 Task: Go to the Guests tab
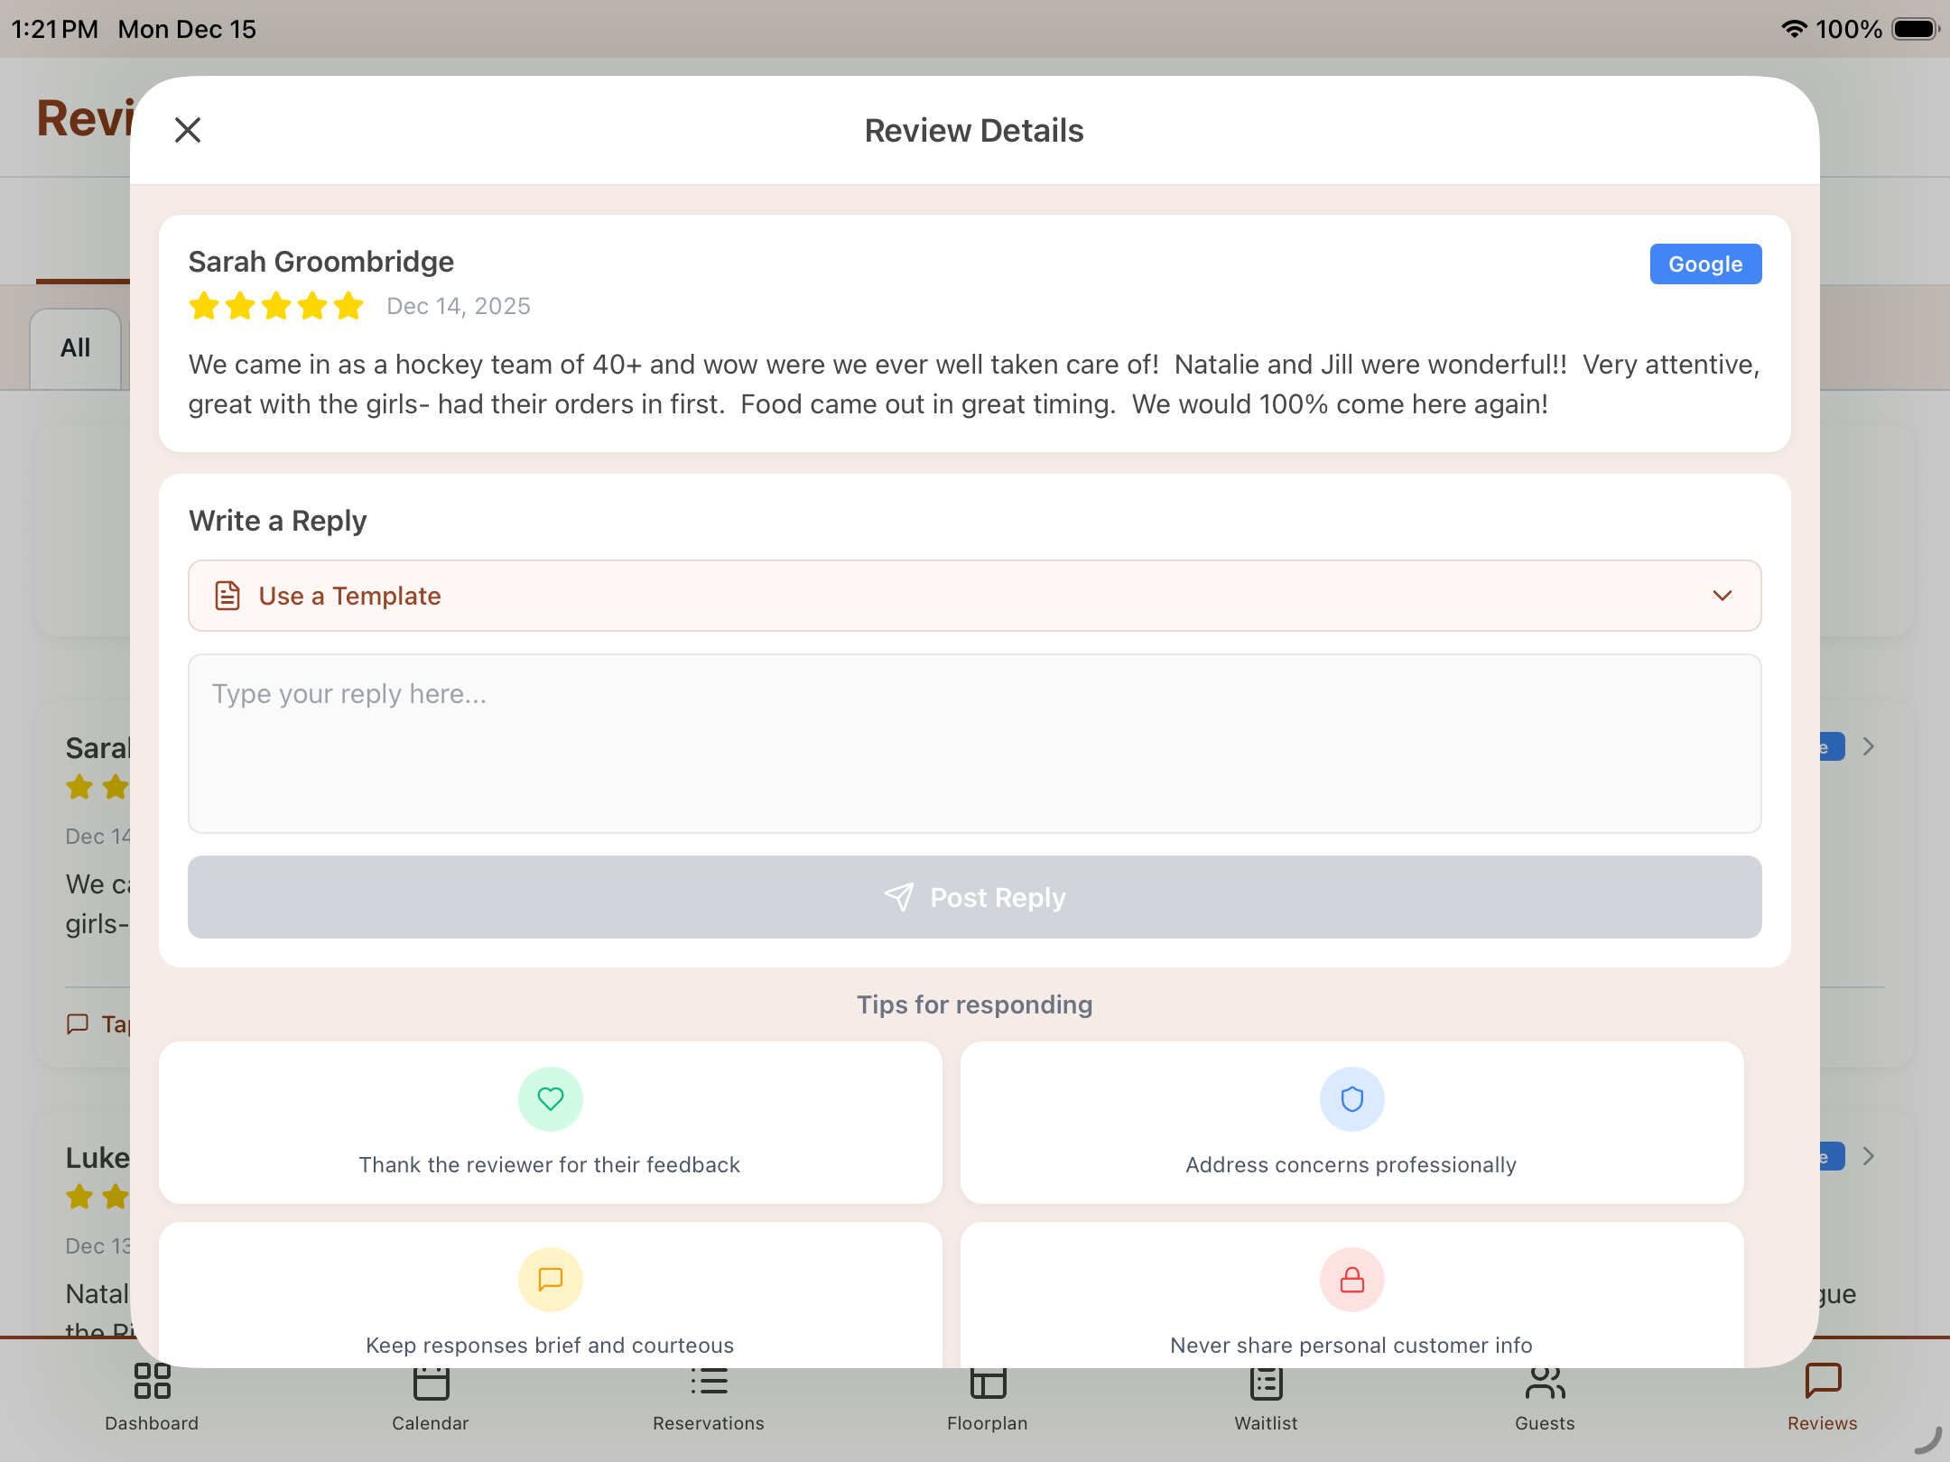(x=1545, y=1397)
